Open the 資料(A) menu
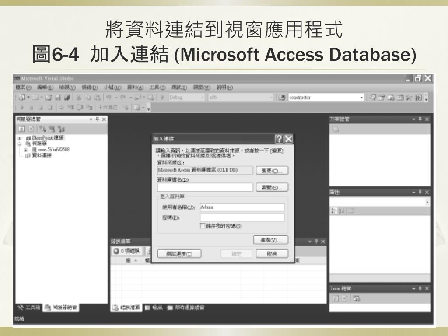 point(135,87)
